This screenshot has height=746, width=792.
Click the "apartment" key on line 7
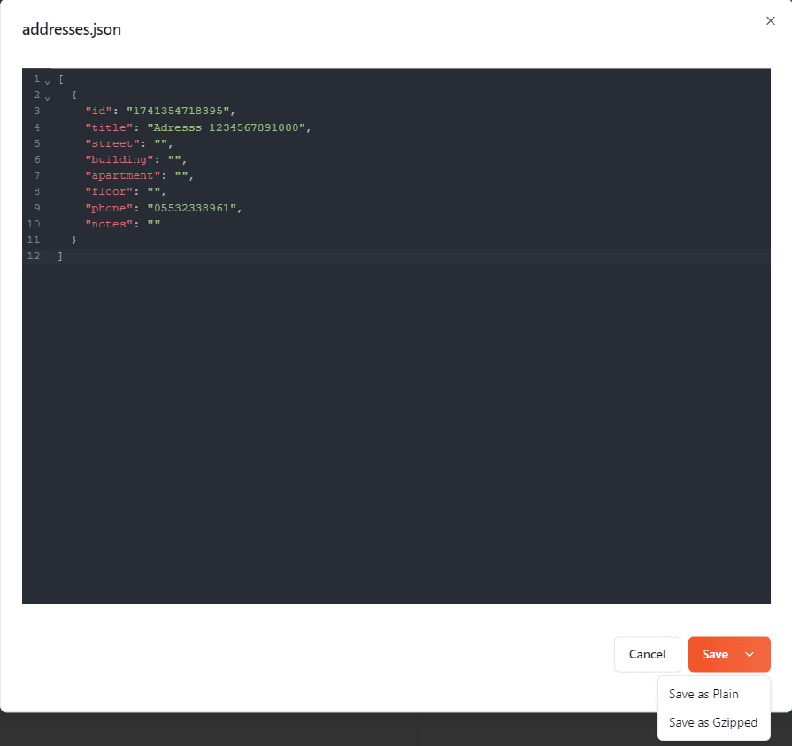coord(123,175)
